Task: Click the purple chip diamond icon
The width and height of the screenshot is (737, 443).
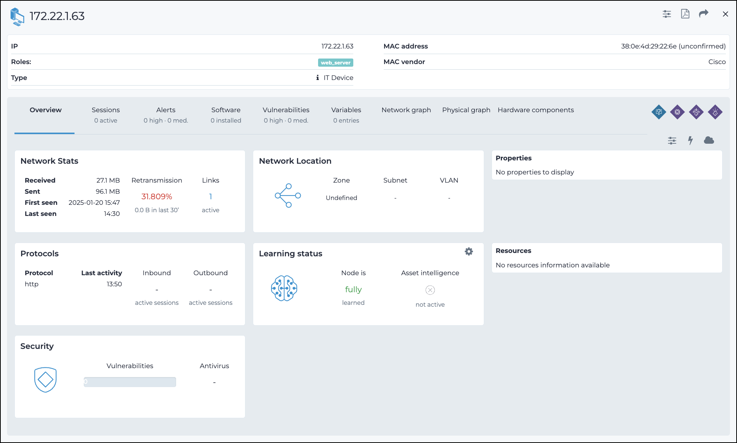Action: 677,111
